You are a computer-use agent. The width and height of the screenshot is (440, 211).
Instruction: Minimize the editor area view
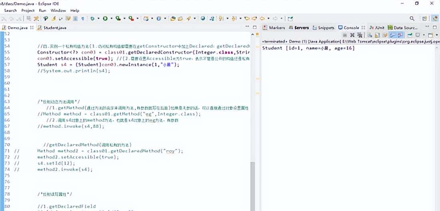pyautogui.click(x=247, y=27)
